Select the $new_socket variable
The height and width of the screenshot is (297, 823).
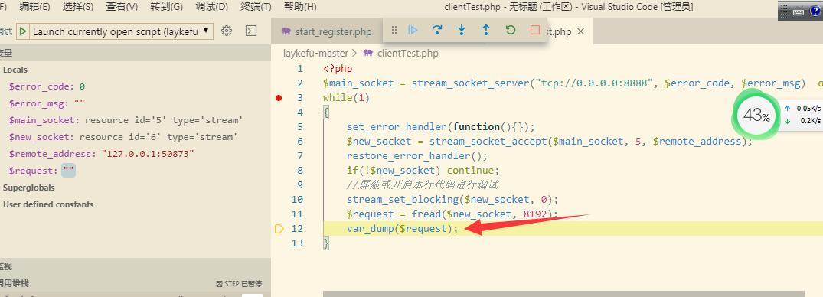tap(124, 137)
